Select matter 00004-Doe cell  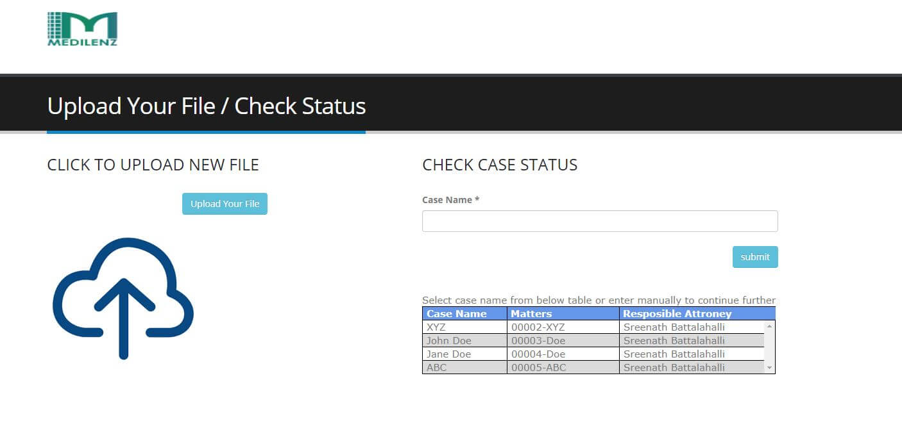tap(538, 354)
